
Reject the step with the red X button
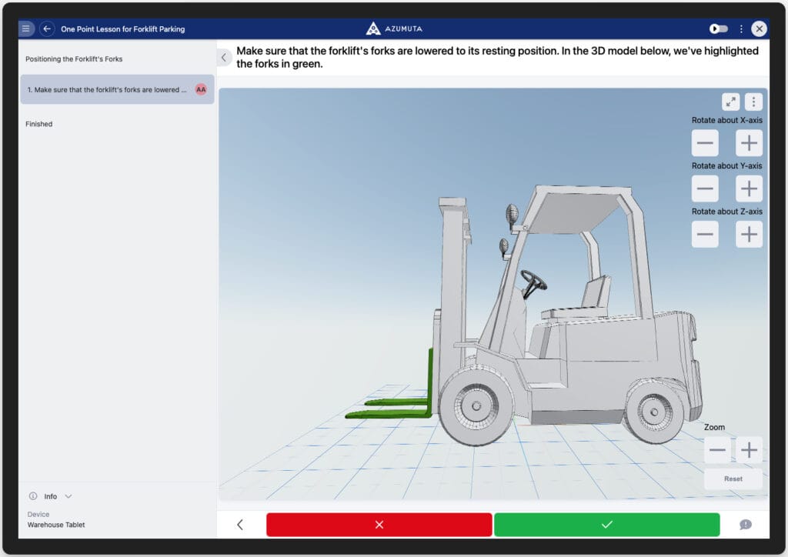pyautogui.click(x=379, y=525)
